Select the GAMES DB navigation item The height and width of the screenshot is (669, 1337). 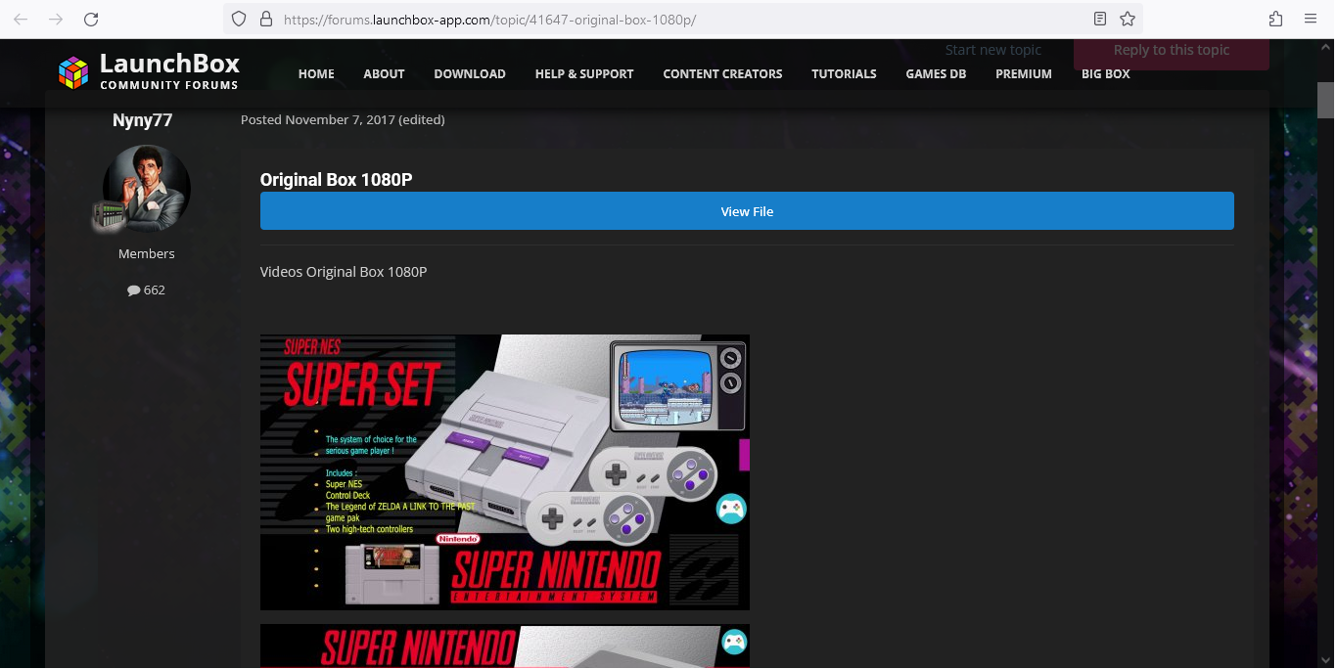(x=936, y=74)
